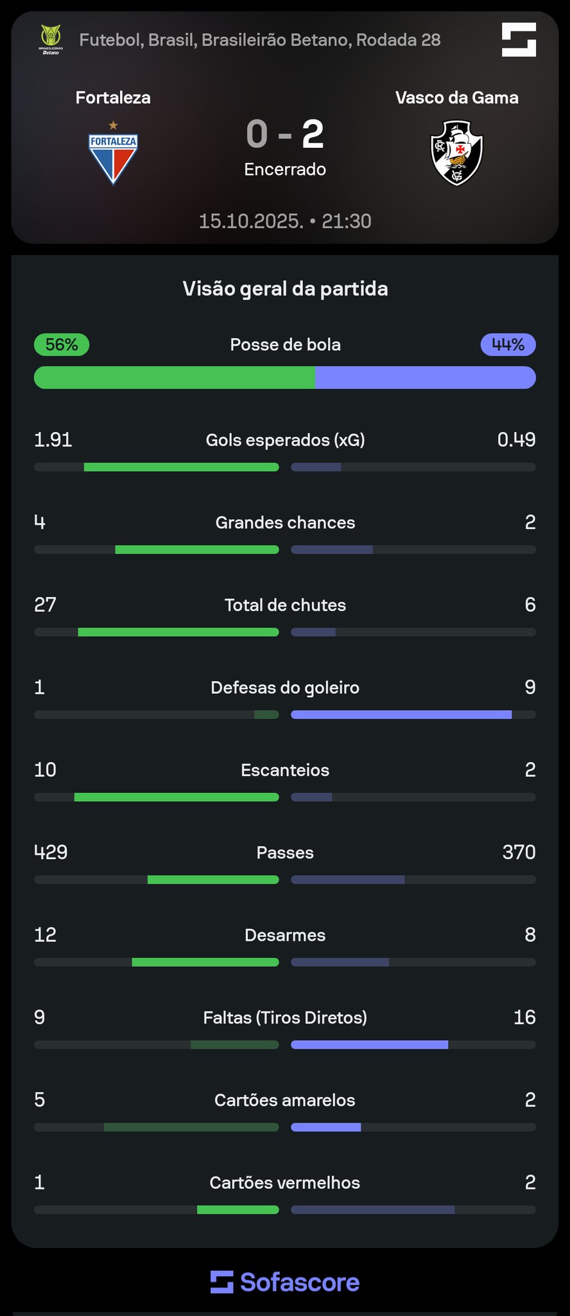570x1316 pixels.
Task: Click the green section of possession bar
Action: pyautogui.click(x=175, y=378)
